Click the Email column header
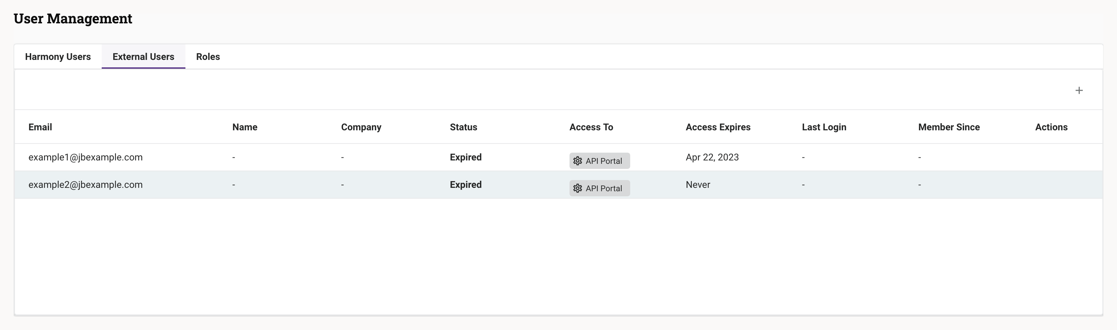The height and width of the screenshot is (330, 1117). [x=40, y=127]
